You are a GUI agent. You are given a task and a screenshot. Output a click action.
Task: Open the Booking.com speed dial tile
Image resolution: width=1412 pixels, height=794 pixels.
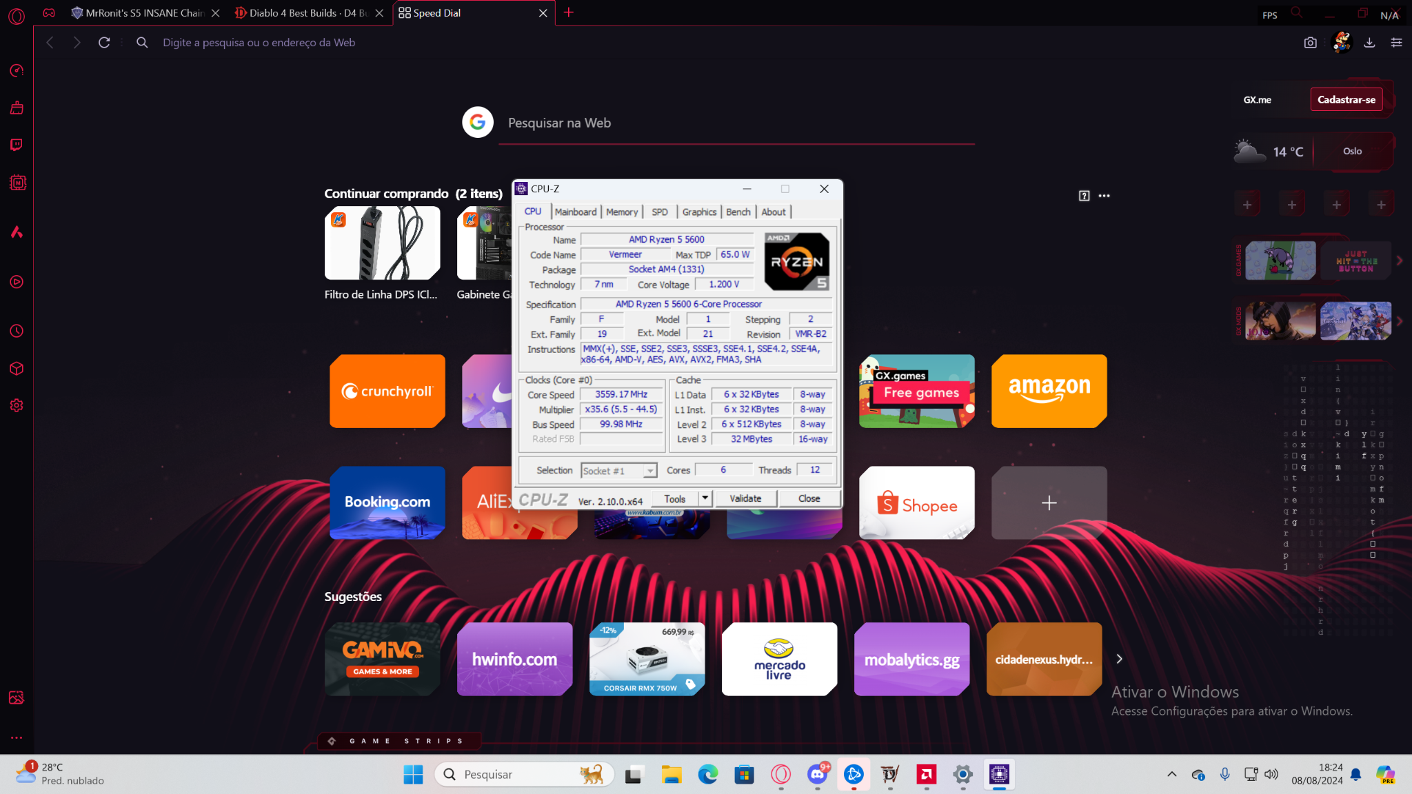click(x=387, y=502)
